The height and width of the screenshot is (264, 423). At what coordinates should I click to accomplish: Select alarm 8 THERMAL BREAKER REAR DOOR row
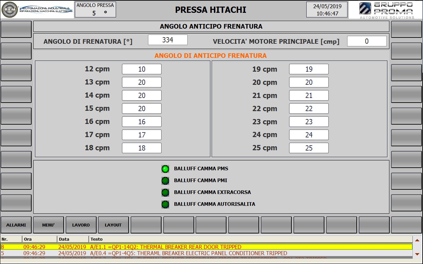[206, 247]
